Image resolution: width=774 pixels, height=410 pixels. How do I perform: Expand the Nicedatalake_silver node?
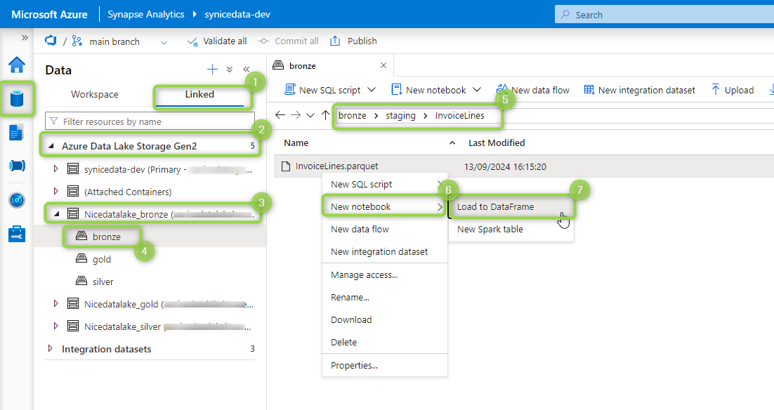coord(55,326)
